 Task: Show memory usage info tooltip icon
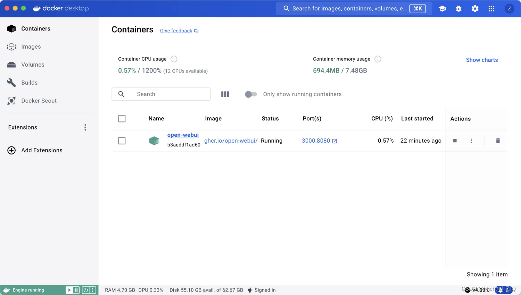coord(378,59)
